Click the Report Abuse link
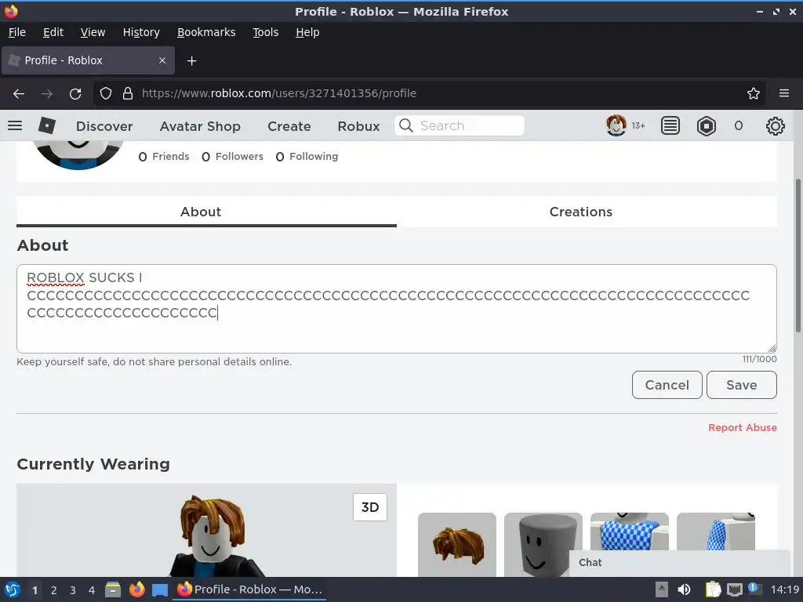Image resolution: width=803 pixels, height=602 pixels. (743, 427)
